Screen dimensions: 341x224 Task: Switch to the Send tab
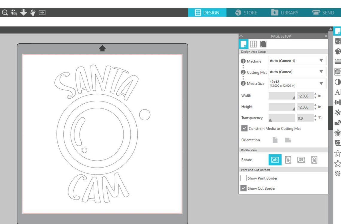coord(323,13)
